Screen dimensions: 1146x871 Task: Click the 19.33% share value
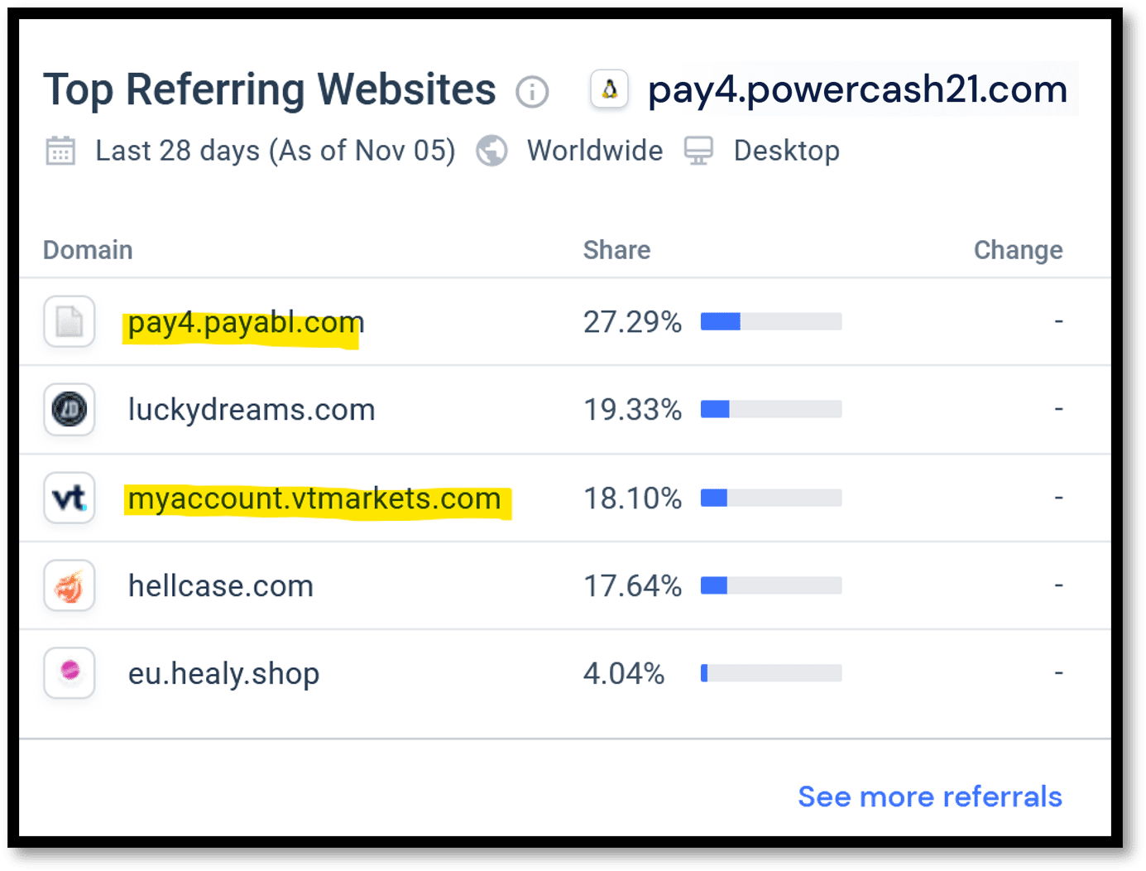[x=632, y=410]
